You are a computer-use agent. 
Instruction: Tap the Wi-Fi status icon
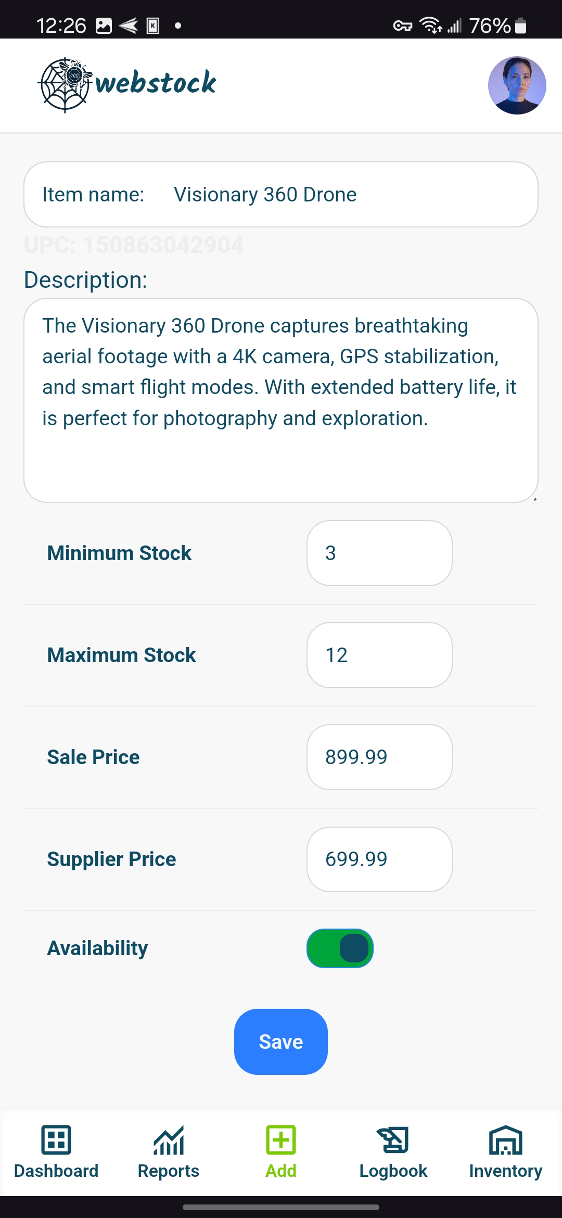[x=431, y=25]
